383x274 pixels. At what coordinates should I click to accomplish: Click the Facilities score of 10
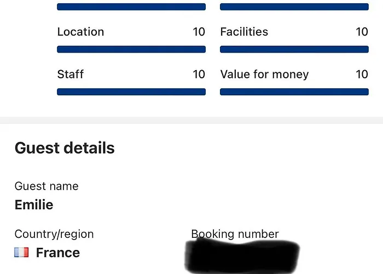362,32
